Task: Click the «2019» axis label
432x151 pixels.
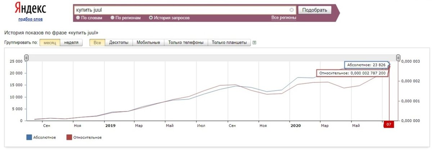Action: [110, 126]
